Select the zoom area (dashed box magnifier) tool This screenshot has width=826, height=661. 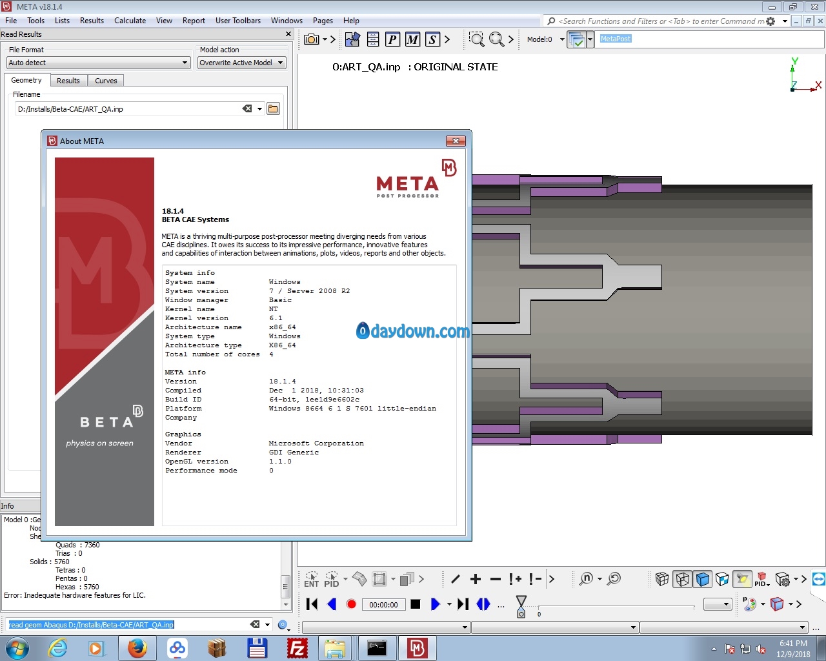tap(476, 39)
